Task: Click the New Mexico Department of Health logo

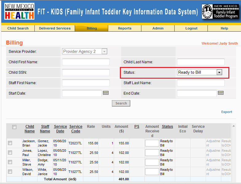Action: [19, 11]
